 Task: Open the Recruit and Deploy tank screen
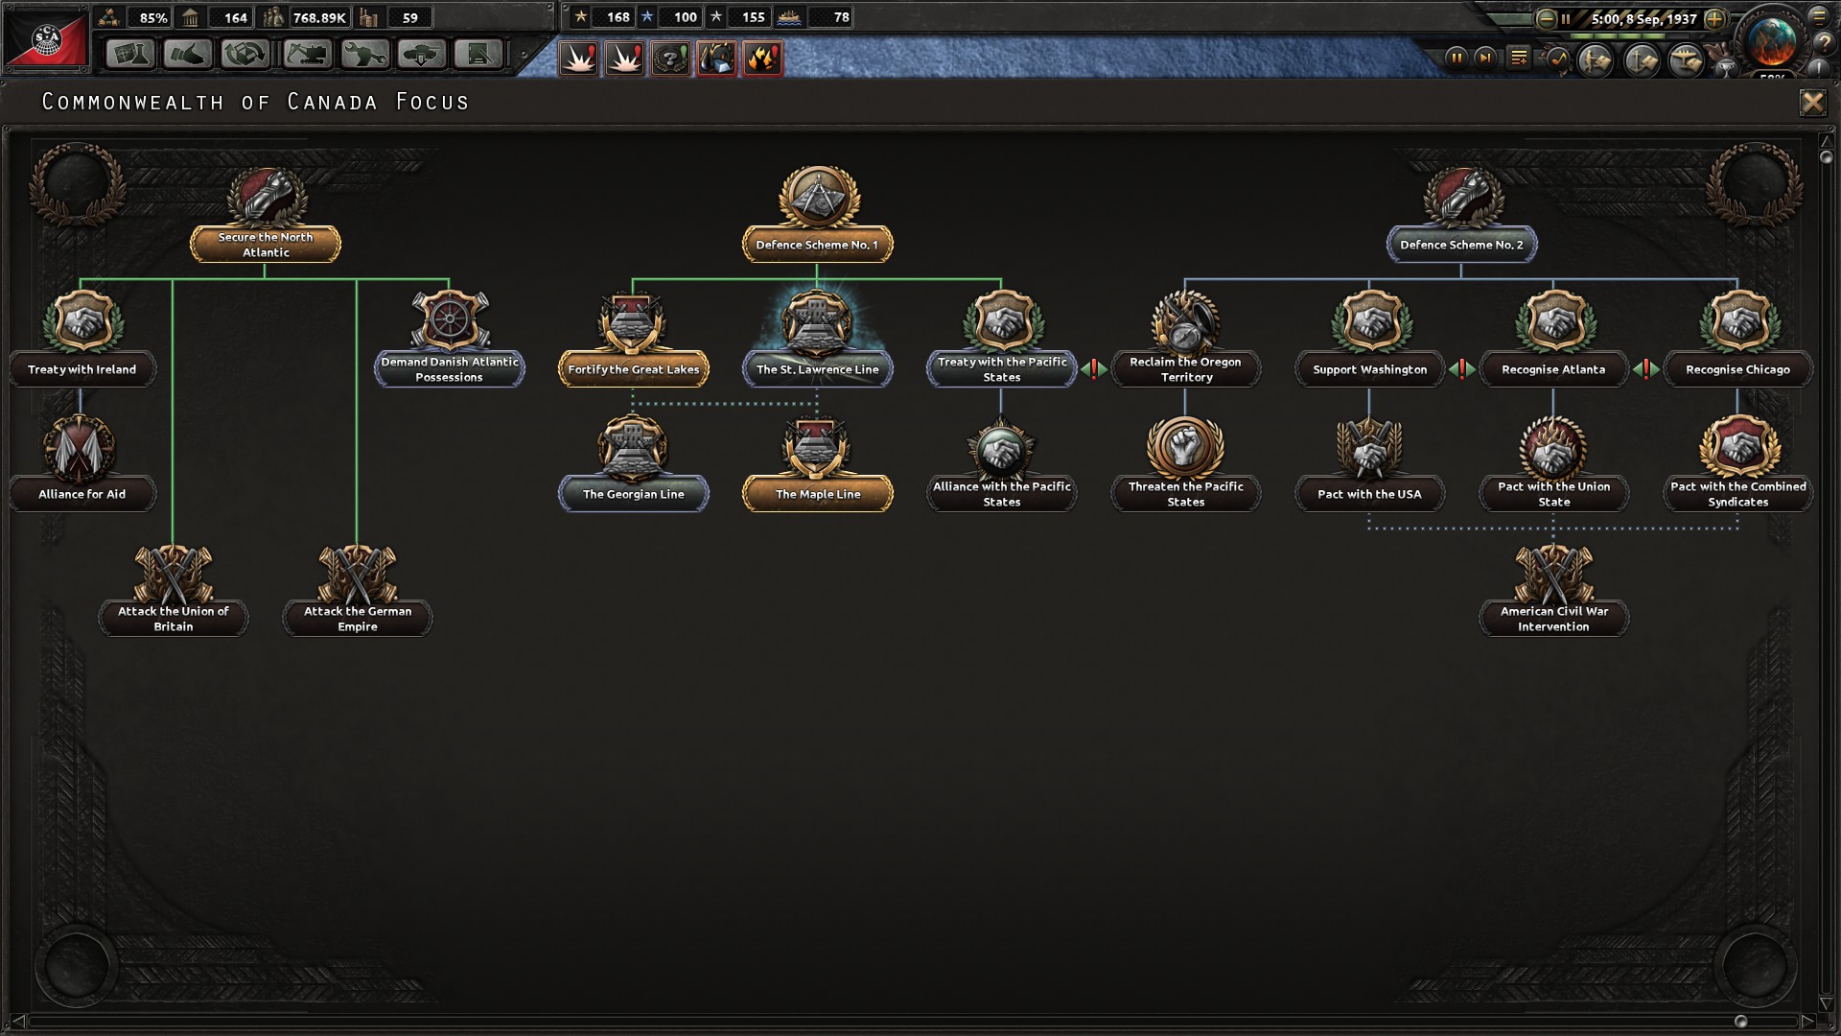click(x=421, y=55)
